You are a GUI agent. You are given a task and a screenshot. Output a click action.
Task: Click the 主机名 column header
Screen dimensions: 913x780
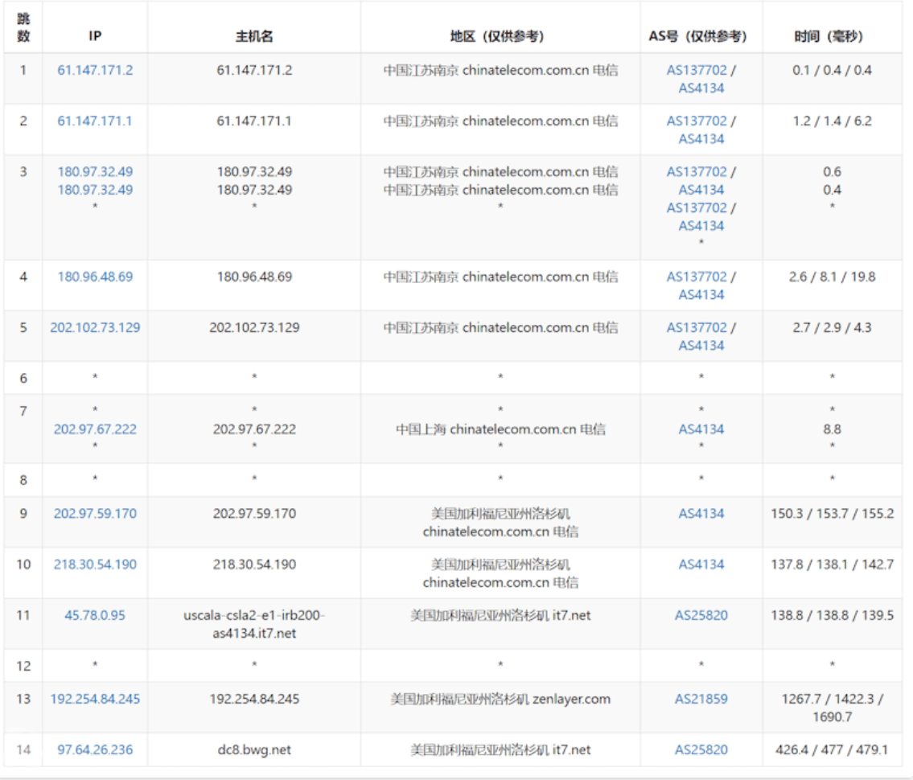pos(254,36)
